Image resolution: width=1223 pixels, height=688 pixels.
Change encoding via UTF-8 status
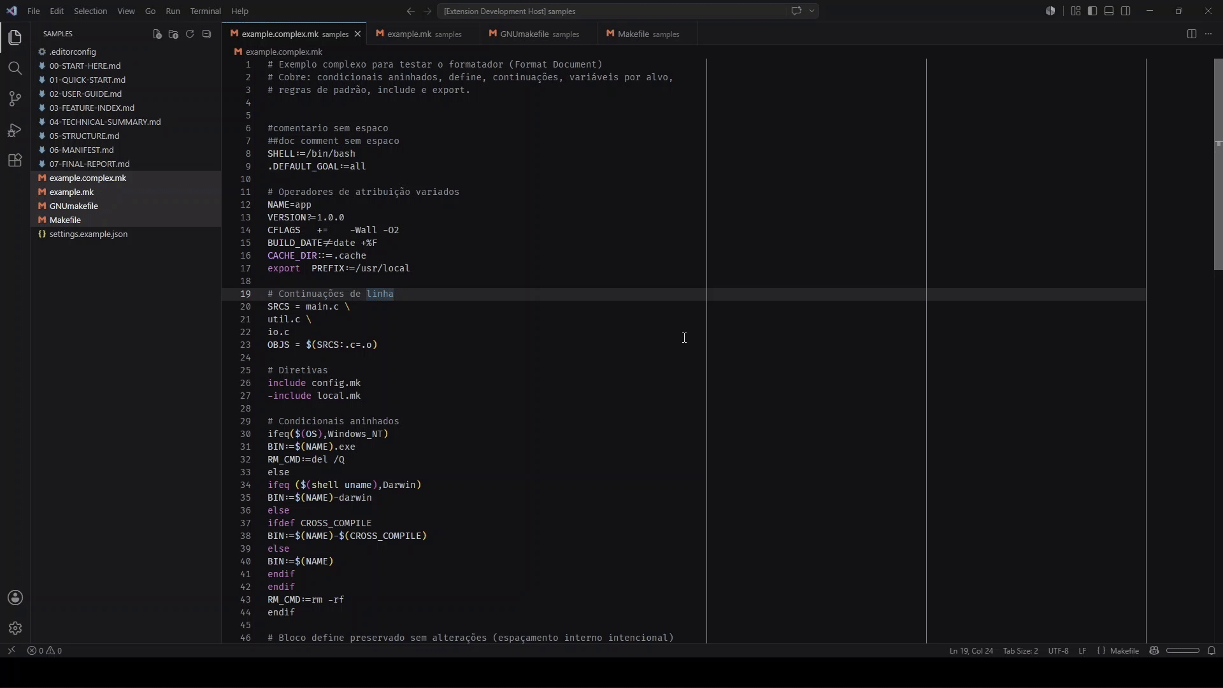tap(1058, 650)
